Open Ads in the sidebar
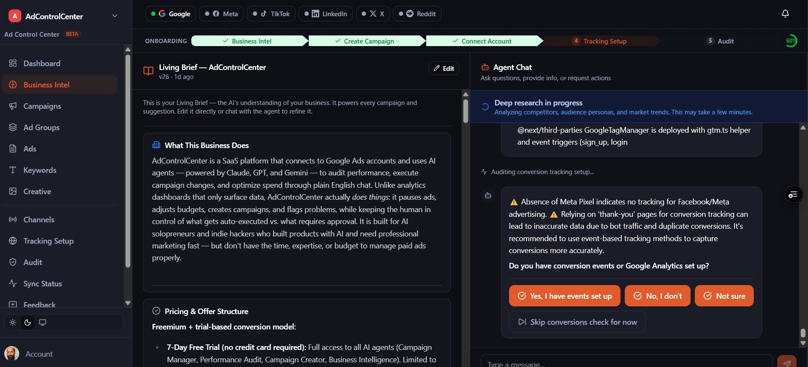The width and height of the screenshot is (808, 367). [x=60, y=149]
